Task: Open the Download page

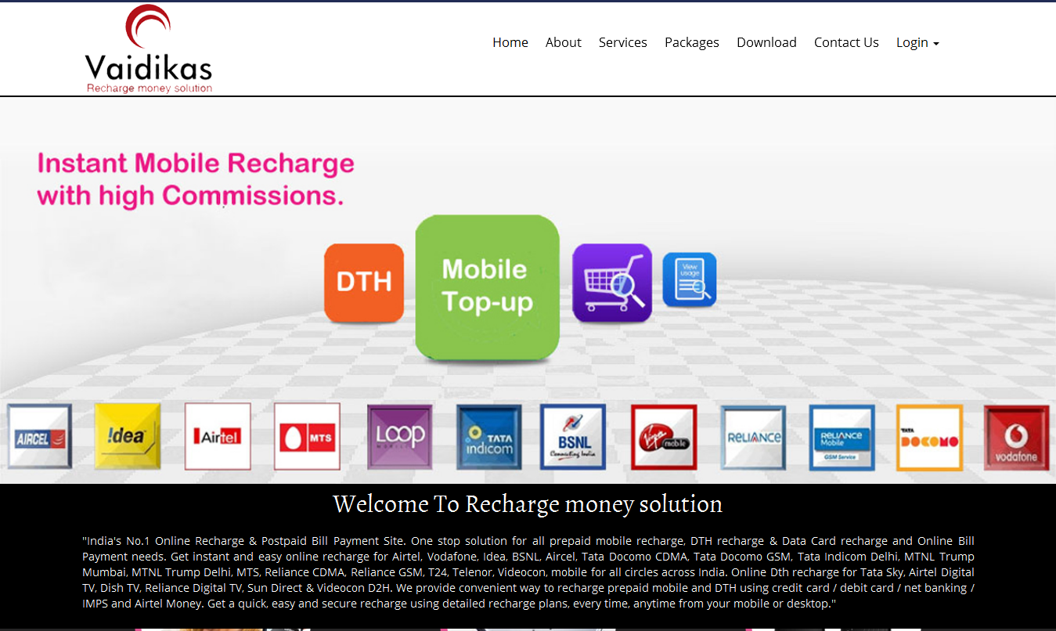Action: tap(766, 42)
